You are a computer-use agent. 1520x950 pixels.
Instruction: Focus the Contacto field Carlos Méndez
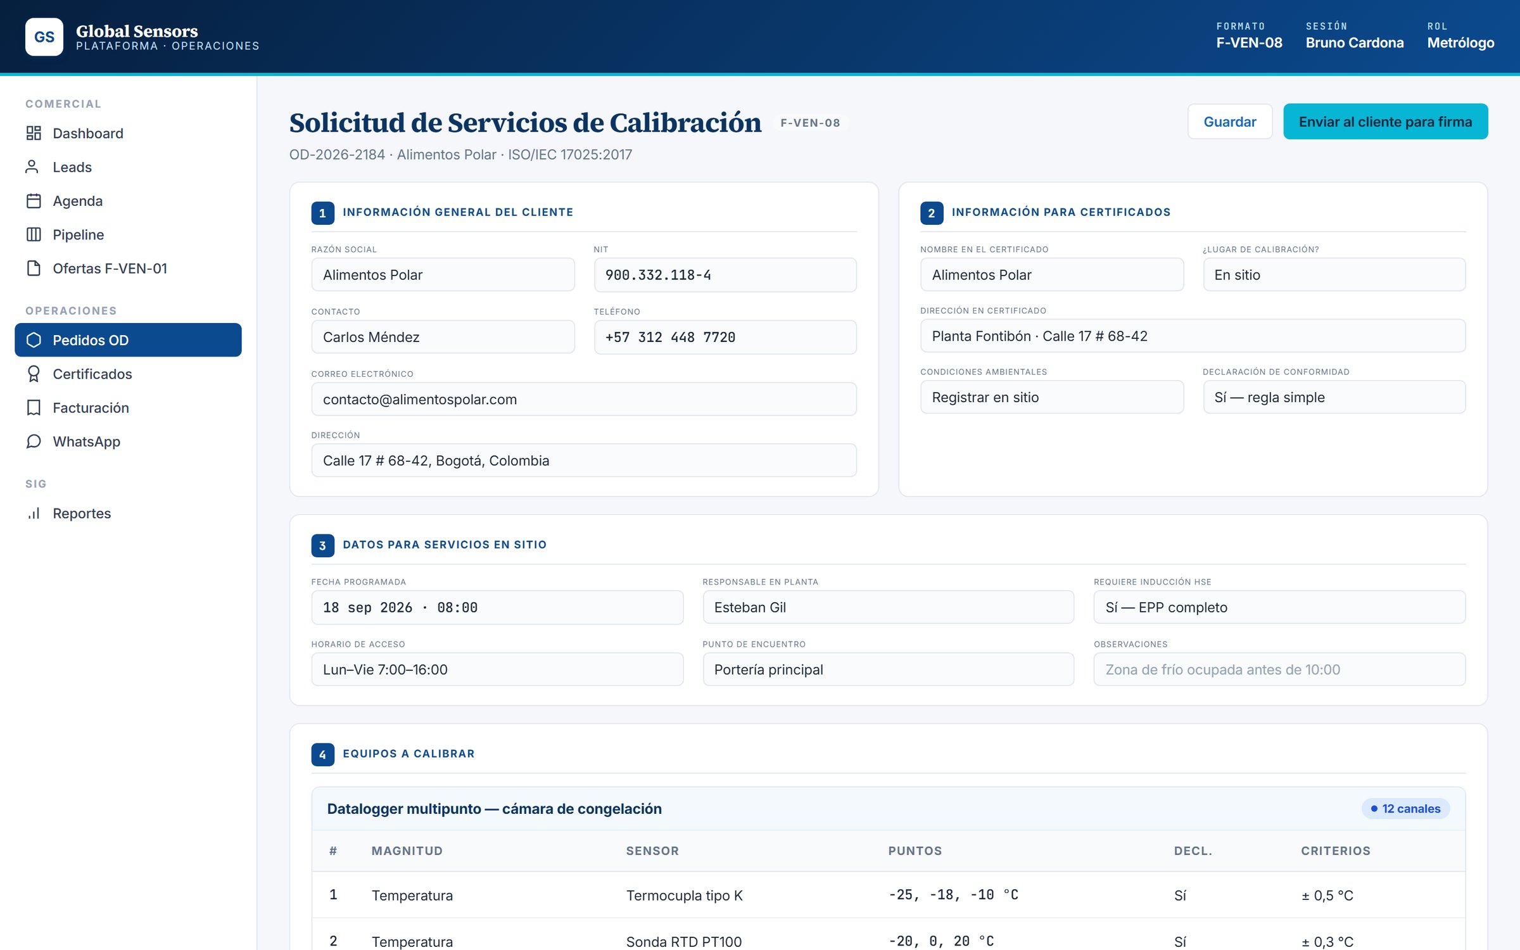click(x=443, y=337)
